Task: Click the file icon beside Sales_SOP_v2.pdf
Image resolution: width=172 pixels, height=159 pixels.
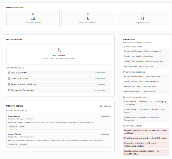Action: [x=9, y=79]
